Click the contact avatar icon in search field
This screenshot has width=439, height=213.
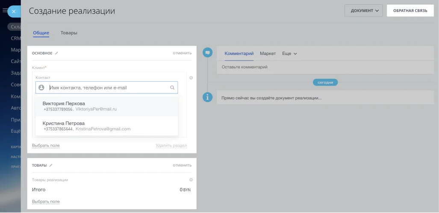pos(41,88)
